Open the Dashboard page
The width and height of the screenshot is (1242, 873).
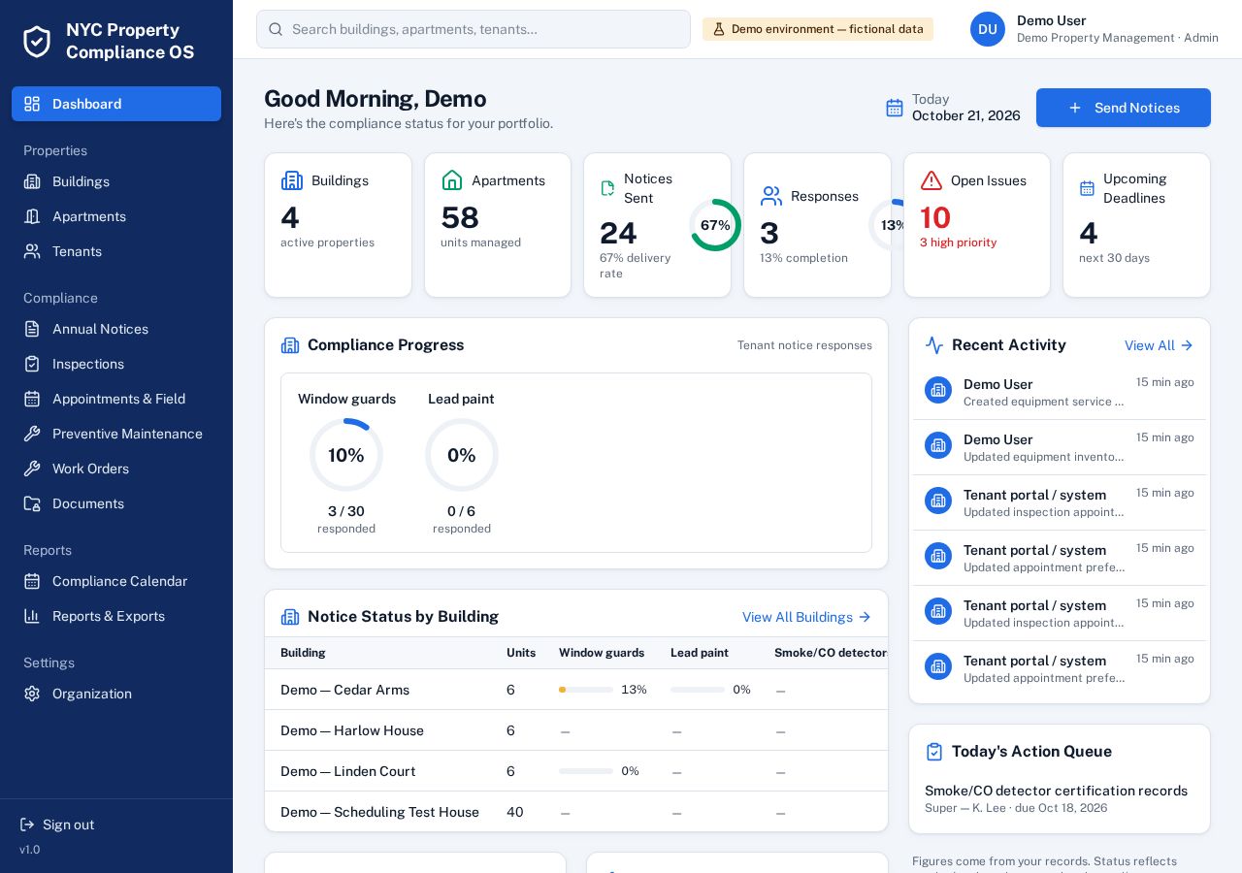coord(116,104)
